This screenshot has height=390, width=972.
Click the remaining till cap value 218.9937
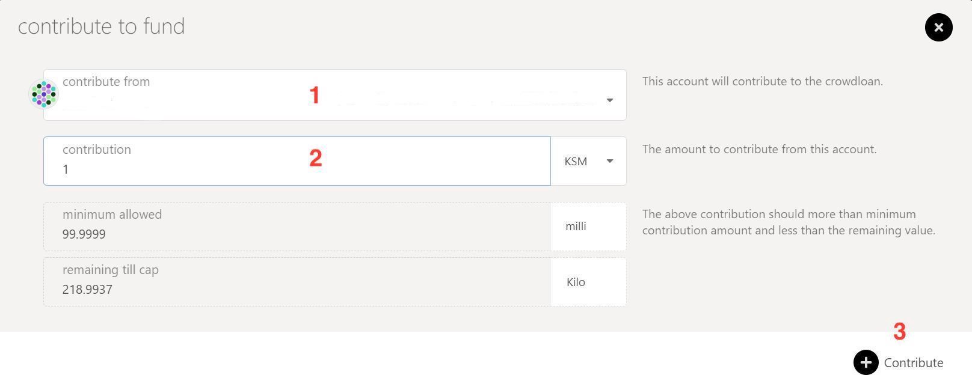click(x=87, y=290)
